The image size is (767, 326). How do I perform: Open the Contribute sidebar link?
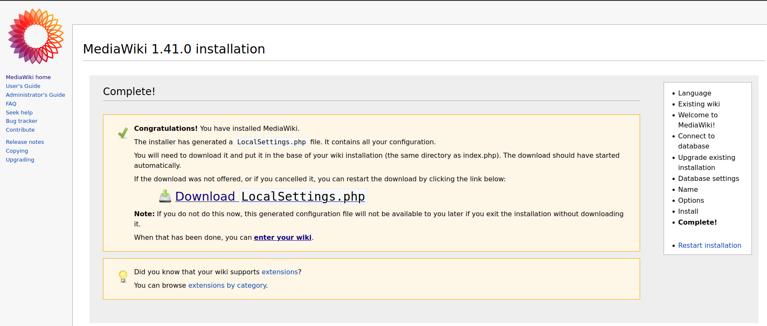20,130
